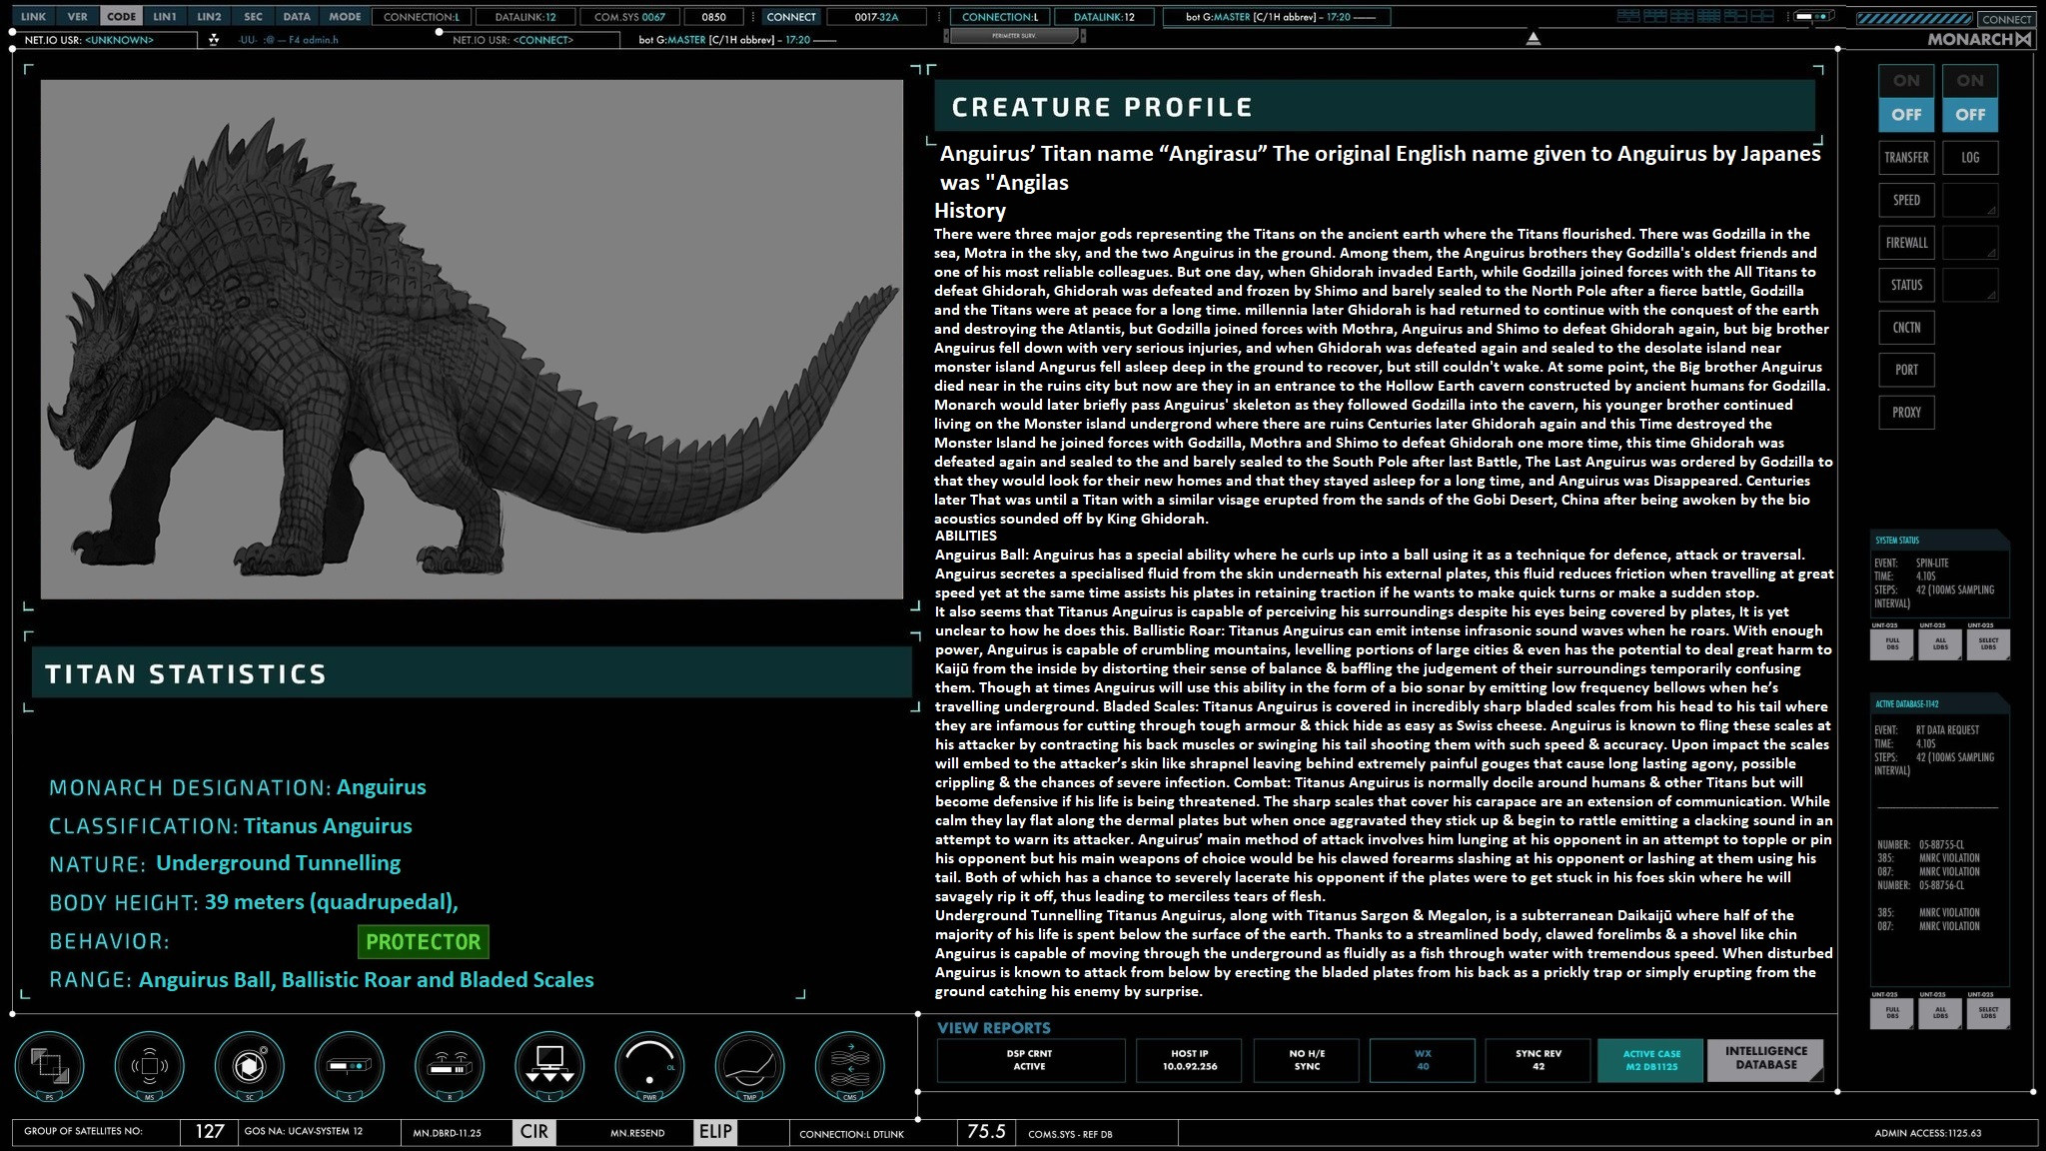
Task: Click the striped progress bar top right
Action: click(x=1914, y=19)
